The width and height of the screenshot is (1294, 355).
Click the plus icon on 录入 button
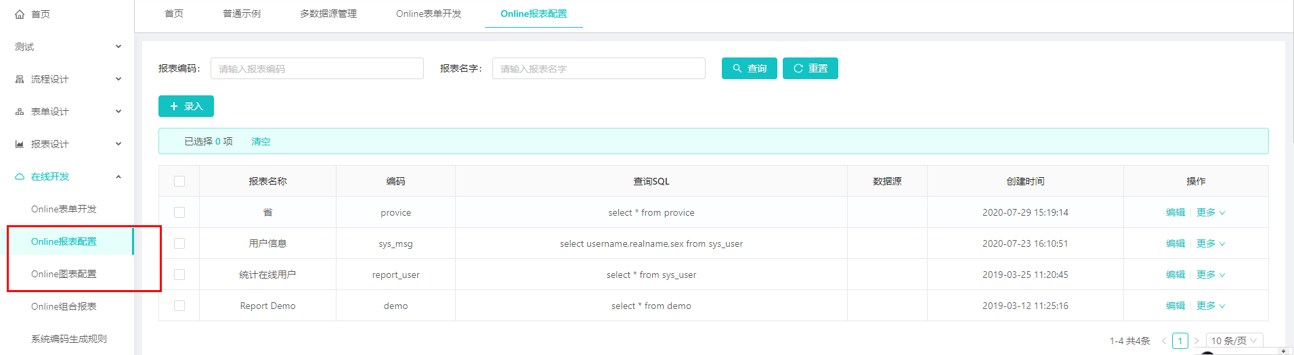pos(174,106)
